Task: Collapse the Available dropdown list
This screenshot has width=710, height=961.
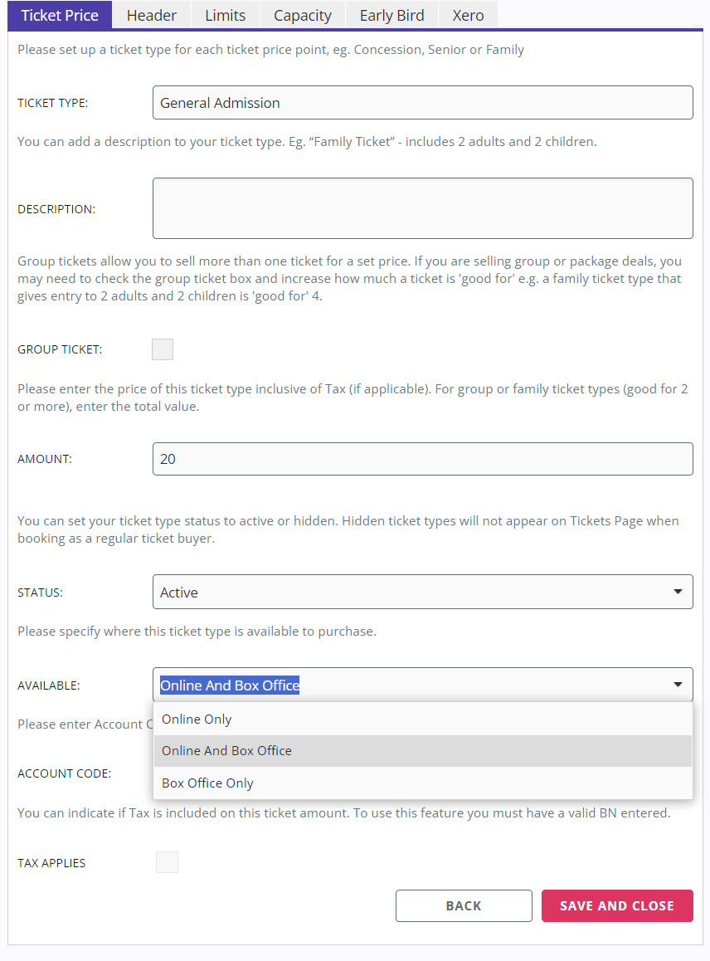Action: click(x=423, y=685)
